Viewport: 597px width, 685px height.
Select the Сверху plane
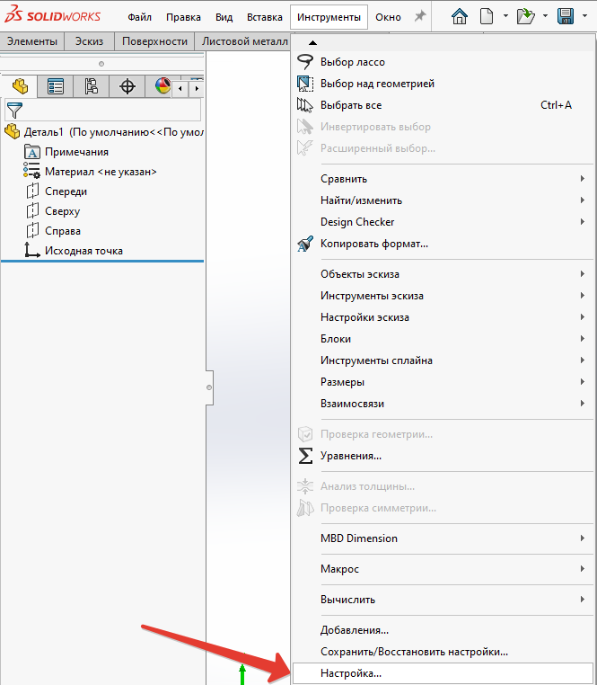click(x=53, y=211)
